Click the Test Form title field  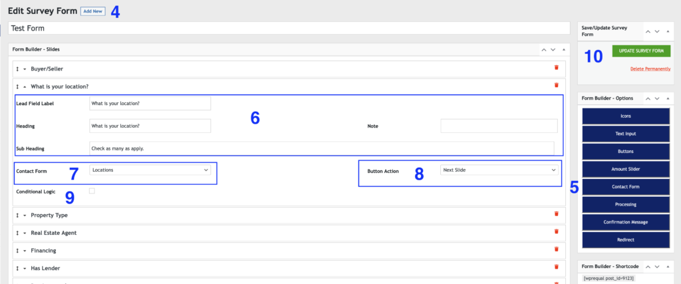289,28
